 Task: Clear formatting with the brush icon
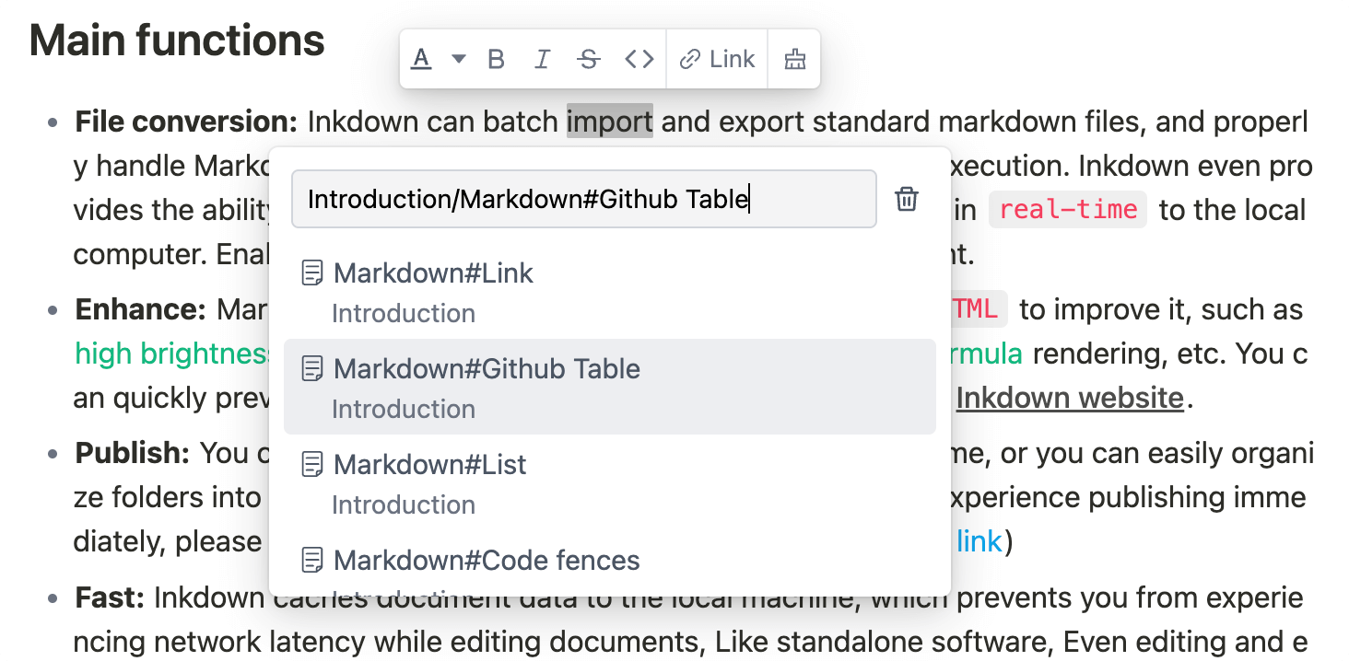794,59
